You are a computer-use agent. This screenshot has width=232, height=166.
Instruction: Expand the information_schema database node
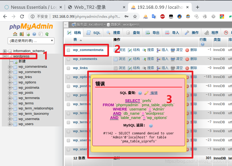click(5, 51)
